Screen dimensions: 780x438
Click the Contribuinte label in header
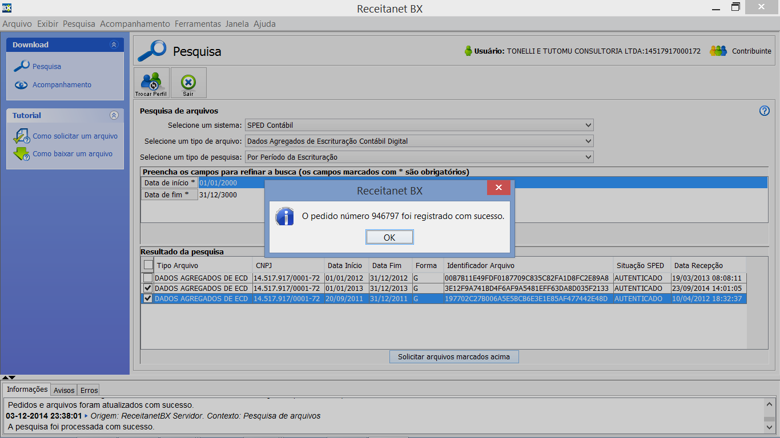point(751,51)
